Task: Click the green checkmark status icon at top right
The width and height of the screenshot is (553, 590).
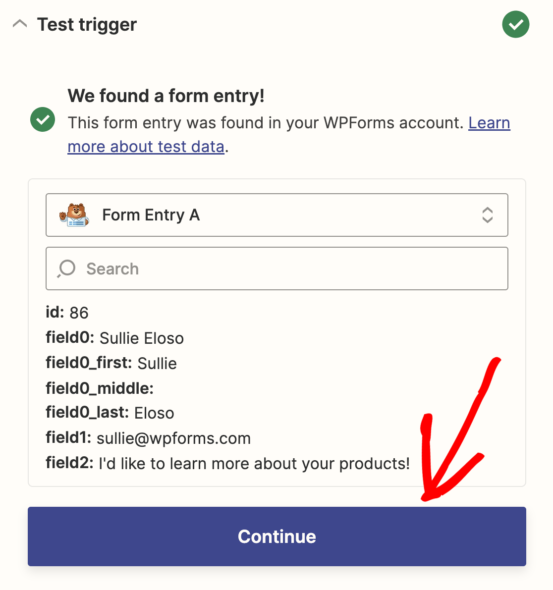Action: (x=515, y=24)
